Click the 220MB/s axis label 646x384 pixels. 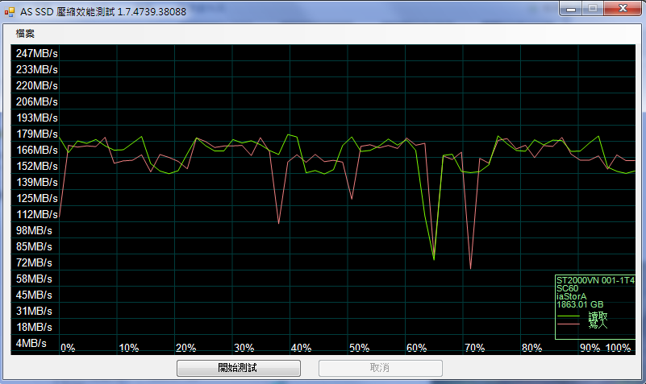coord(36,85)
